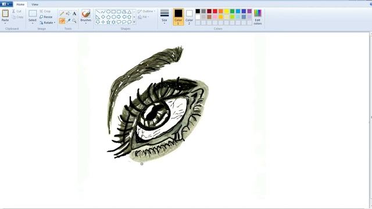Viewport: 372px width, 209px height.
Task: Pick the lime green color swatch
Action: point(233,17)
